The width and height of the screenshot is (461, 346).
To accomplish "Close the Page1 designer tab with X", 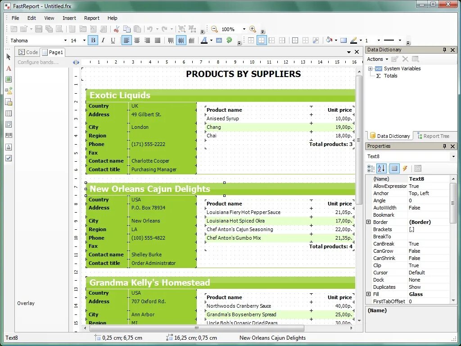I will click(357, 52).
